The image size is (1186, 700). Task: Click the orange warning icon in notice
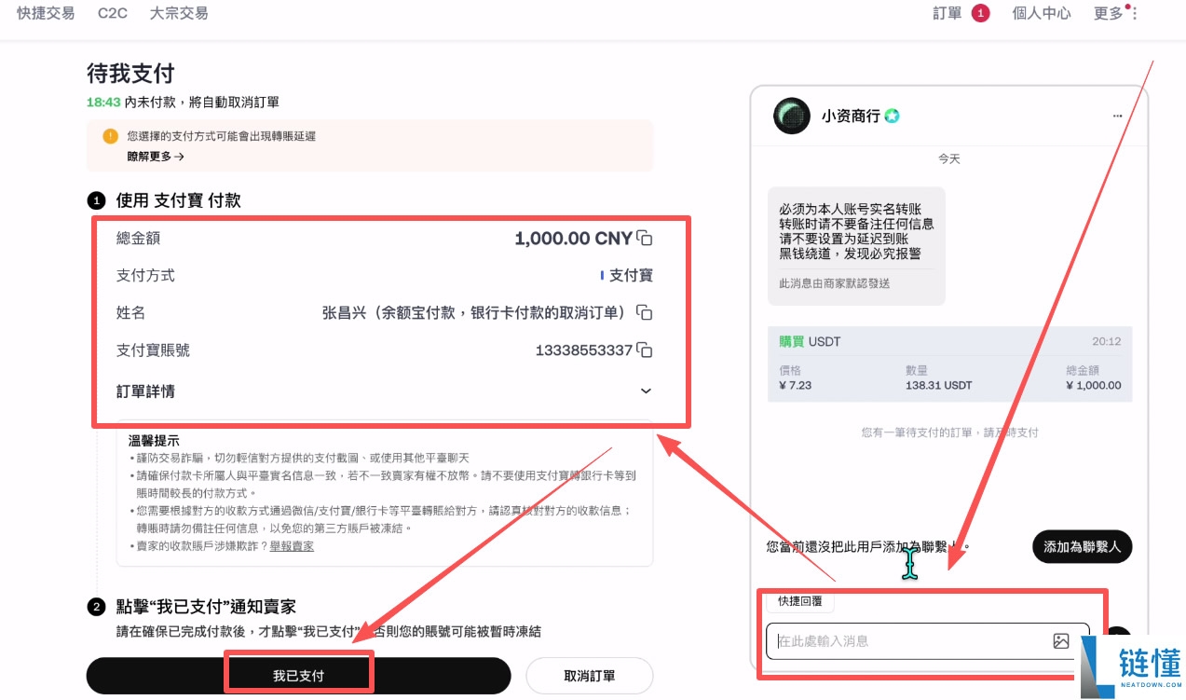pos(110,136)
